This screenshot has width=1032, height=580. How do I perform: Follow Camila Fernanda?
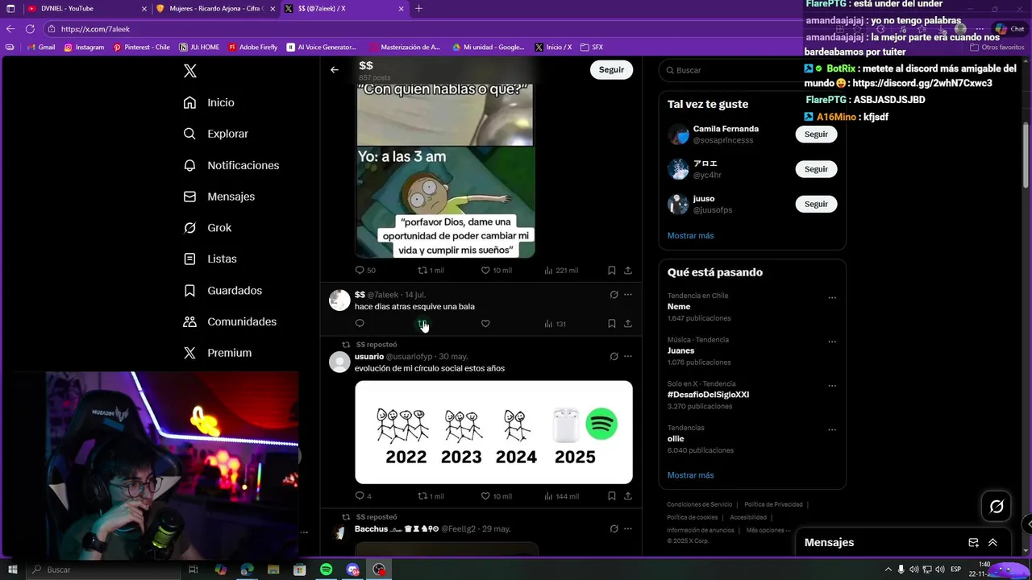[x=816, y=135]
